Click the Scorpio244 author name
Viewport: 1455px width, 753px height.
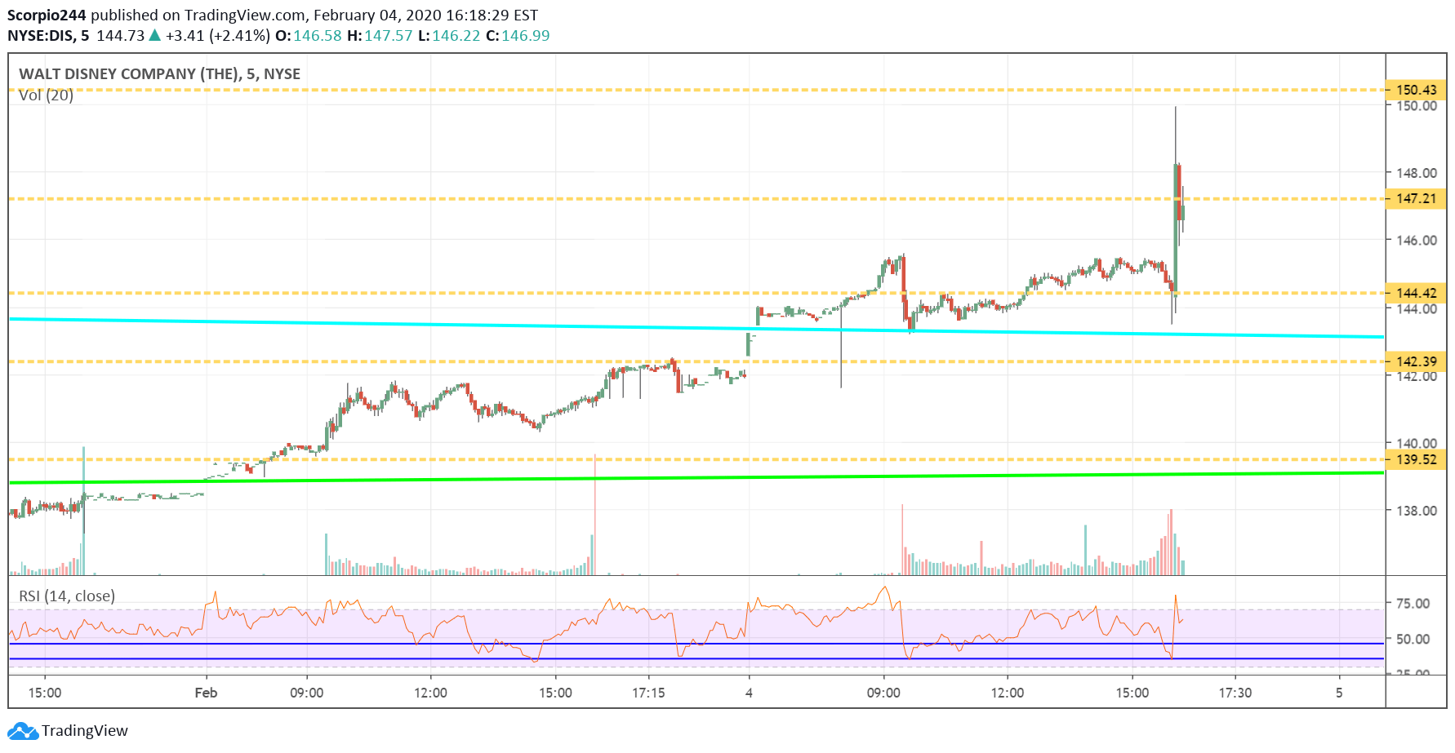pos(47,15)
